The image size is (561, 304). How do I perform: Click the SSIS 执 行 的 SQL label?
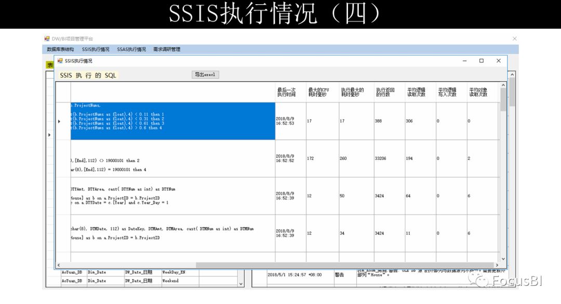coord(88,75)
